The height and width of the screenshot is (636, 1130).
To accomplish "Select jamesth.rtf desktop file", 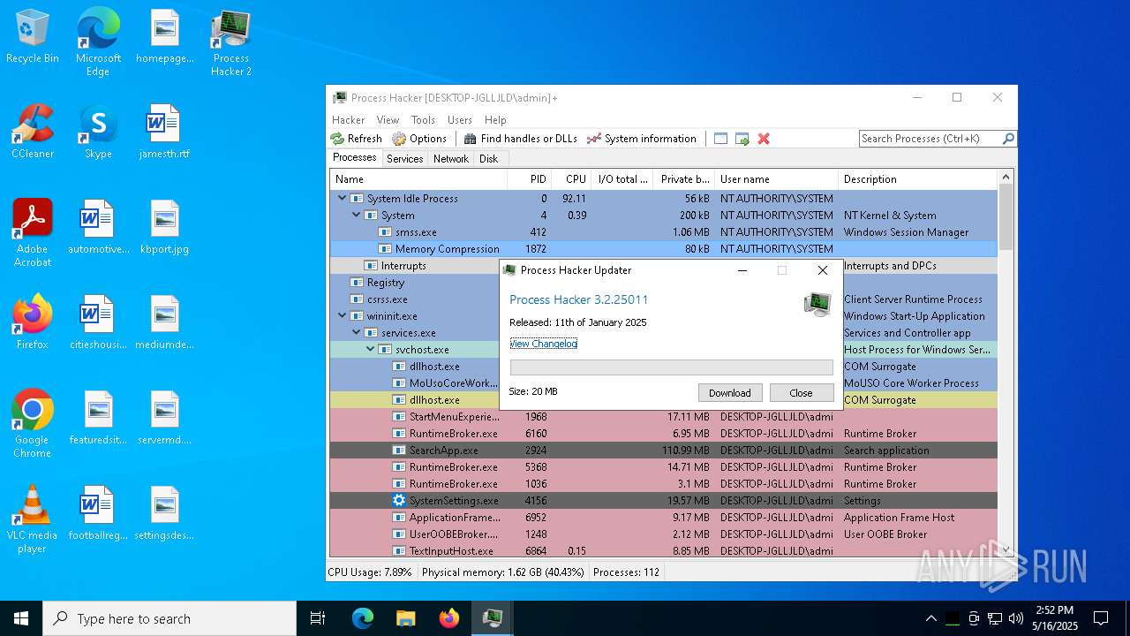I will [164, 132].
